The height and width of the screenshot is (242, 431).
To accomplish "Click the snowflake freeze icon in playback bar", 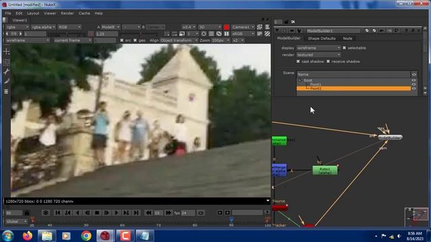I will point(46,212).
